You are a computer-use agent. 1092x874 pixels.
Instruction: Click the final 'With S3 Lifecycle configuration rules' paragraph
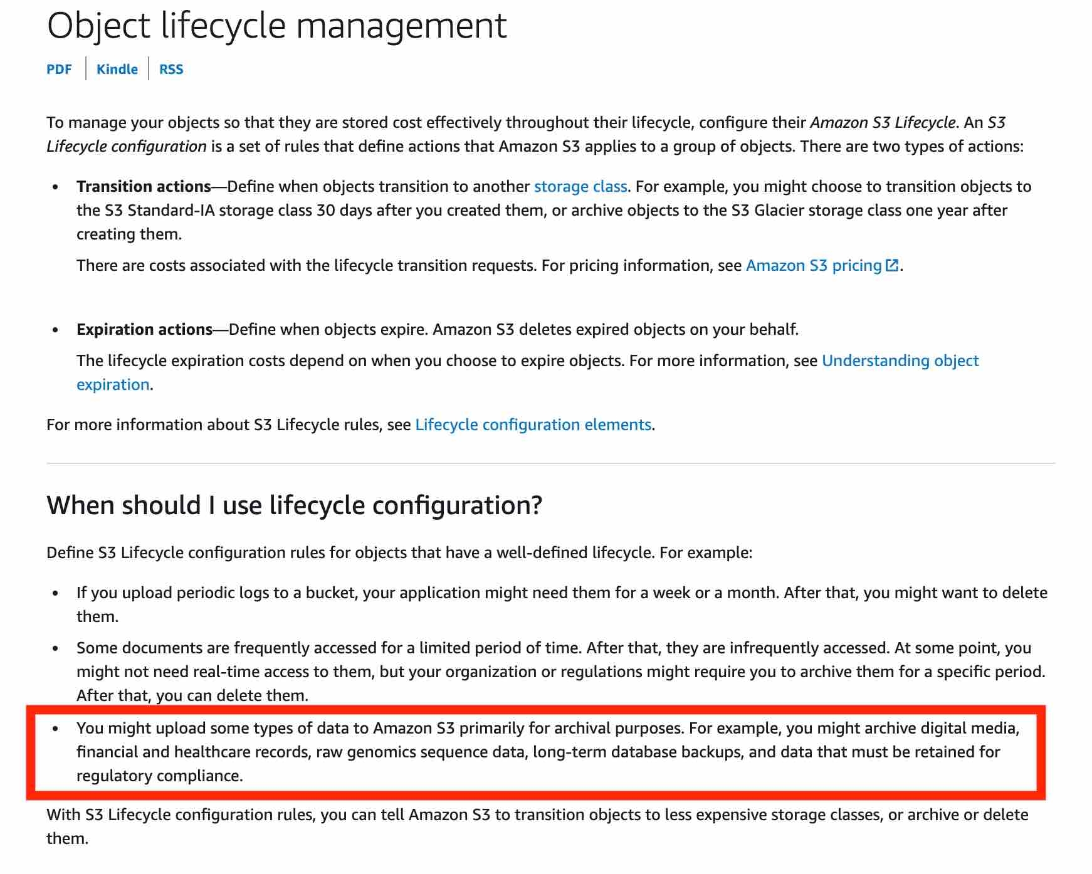click(x=537, y=814)
